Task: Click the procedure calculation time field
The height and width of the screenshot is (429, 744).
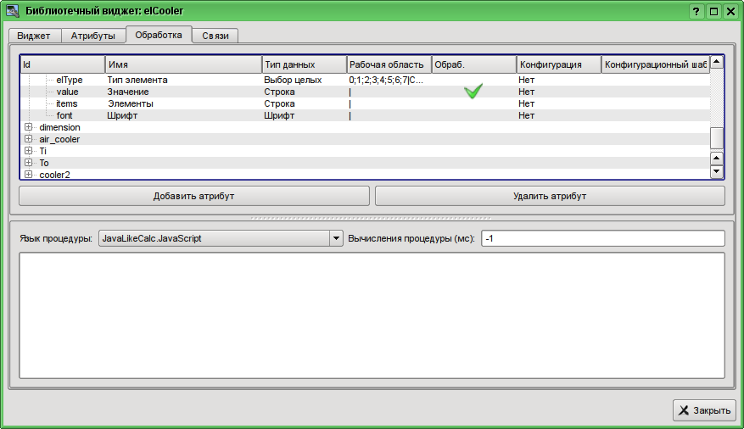Action: click(x=602, y=238)
